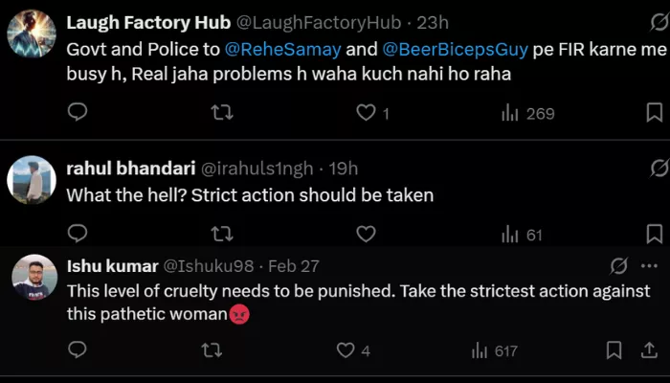Like Laugh Factory Hub's tweet
The height and width of the screenshot is (383, 670).
coord(365,113)
